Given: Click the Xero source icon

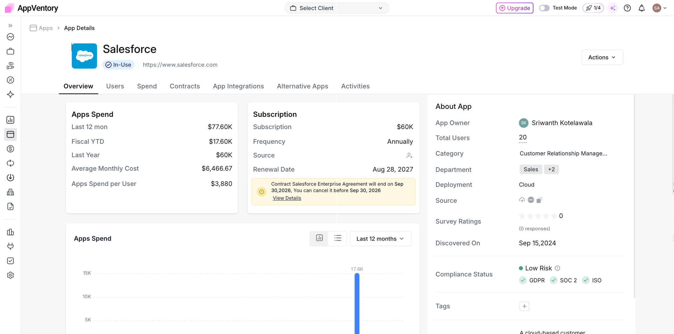Looking at the screenshot, I should [531, 200].
